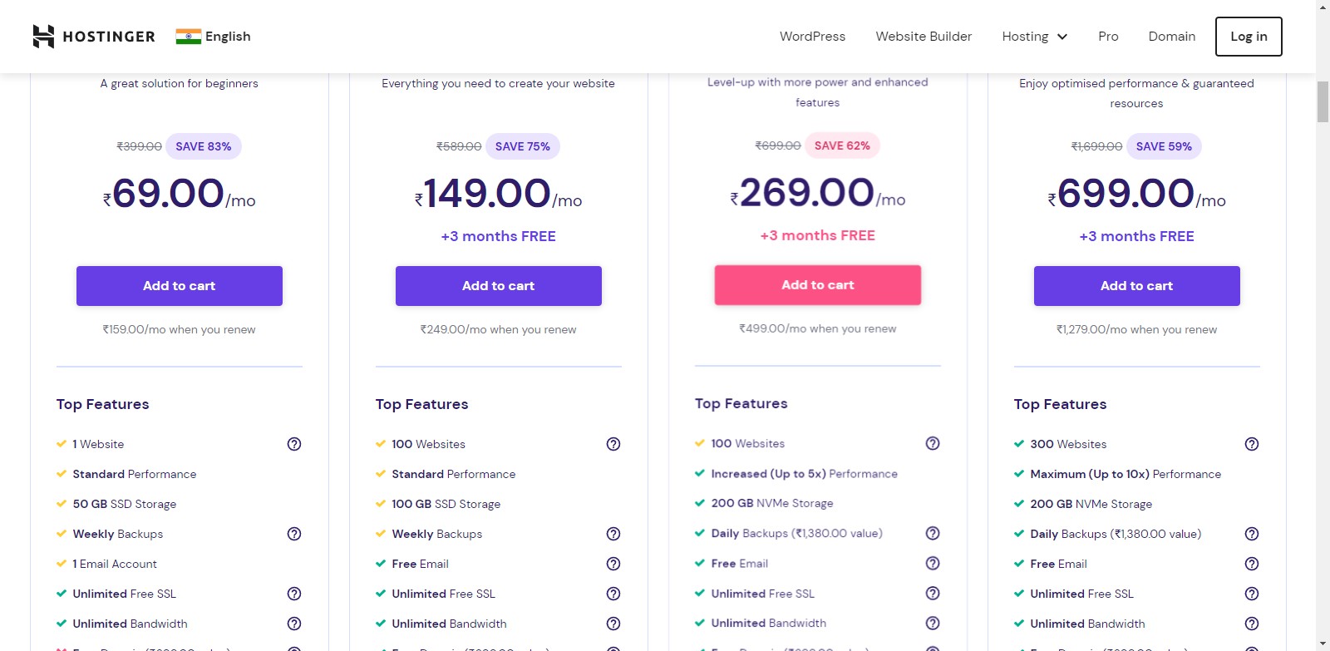Click the Pro navigation link
Image resolution: width=1330 pixels, height=651 pixels.
[x=1108, y=37]
